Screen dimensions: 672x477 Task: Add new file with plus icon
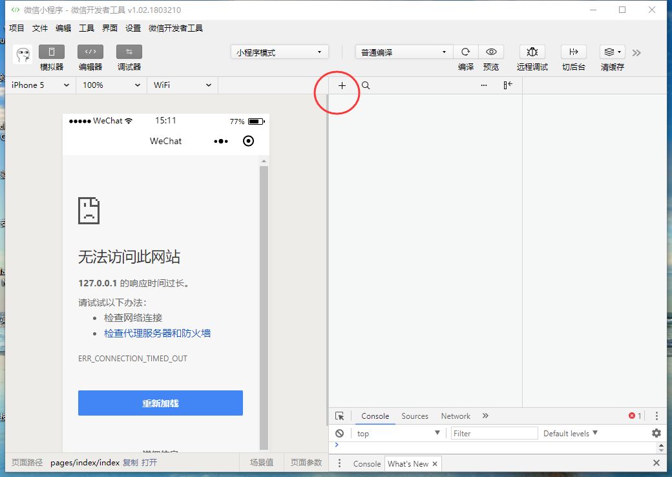coord(342,86)
